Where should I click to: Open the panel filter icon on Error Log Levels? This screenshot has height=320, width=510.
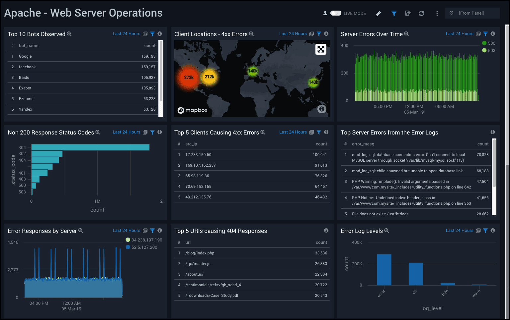(485, 230)
